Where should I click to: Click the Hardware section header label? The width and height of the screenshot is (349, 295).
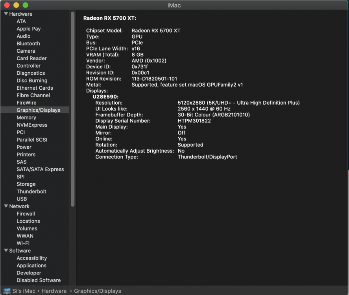pos(21,14)
